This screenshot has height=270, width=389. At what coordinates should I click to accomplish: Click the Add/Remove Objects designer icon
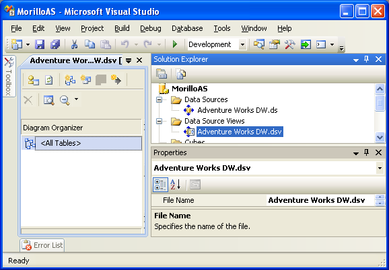coord(33,80)
